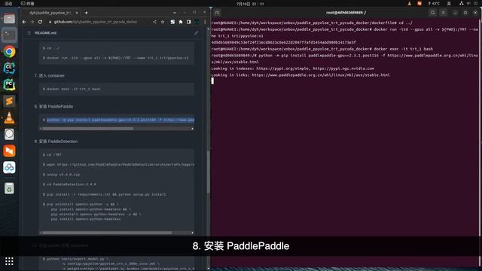482x271 pixels.
Task: Open a new Chrome tab
Action: [x=86, y=13]
